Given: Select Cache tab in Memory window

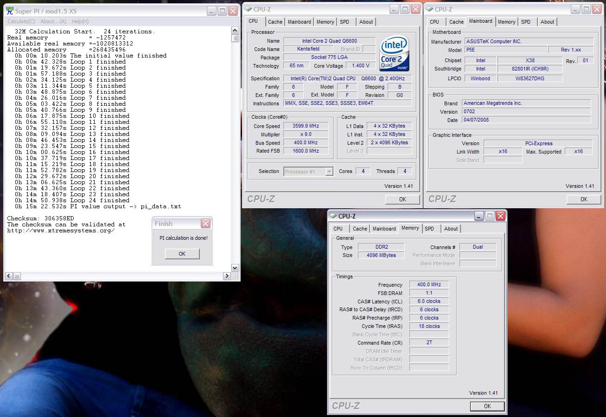Looking at the screenshot, I should pos(360,229).
